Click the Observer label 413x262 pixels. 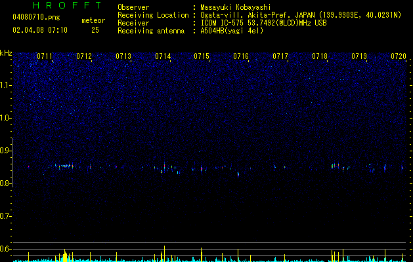[x=133, y=7]
